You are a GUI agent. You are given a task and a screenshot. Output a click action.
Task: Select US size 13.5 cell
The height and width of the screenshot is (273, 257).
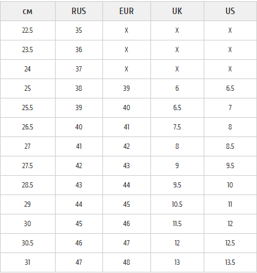click(230, 262)
